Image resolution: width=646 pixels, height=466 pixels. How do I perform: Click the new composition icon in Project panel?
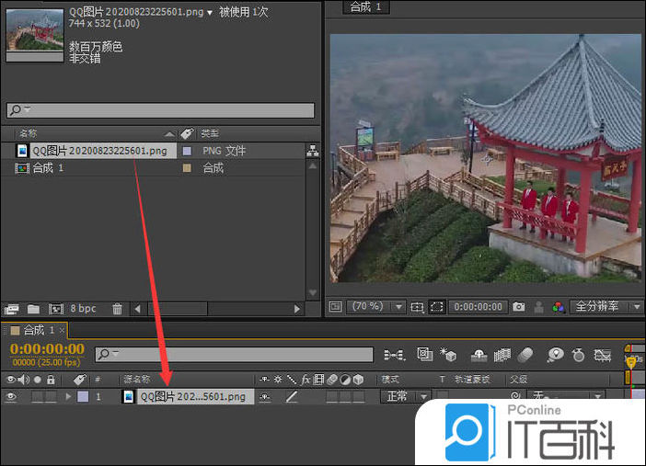[x=55, y=309]
